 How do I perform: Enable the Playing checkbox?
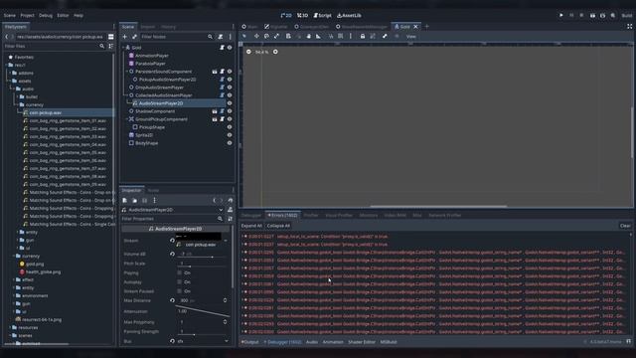pos(179,272)
